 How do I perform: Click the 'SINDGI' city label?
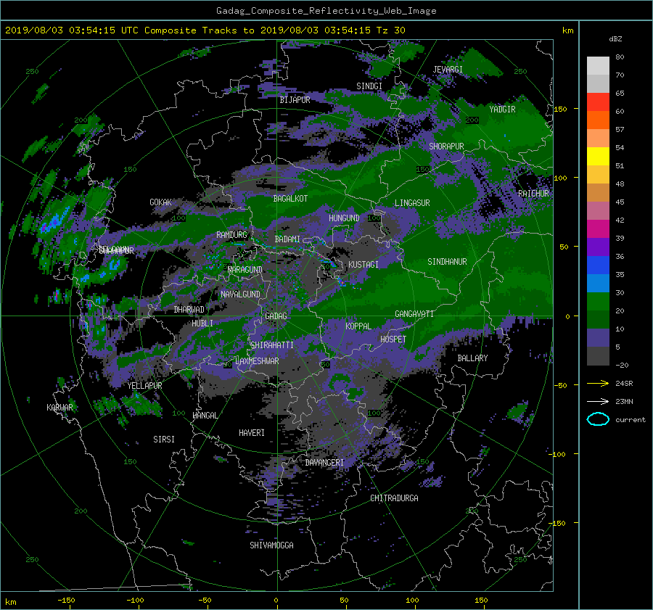[369, 86]
